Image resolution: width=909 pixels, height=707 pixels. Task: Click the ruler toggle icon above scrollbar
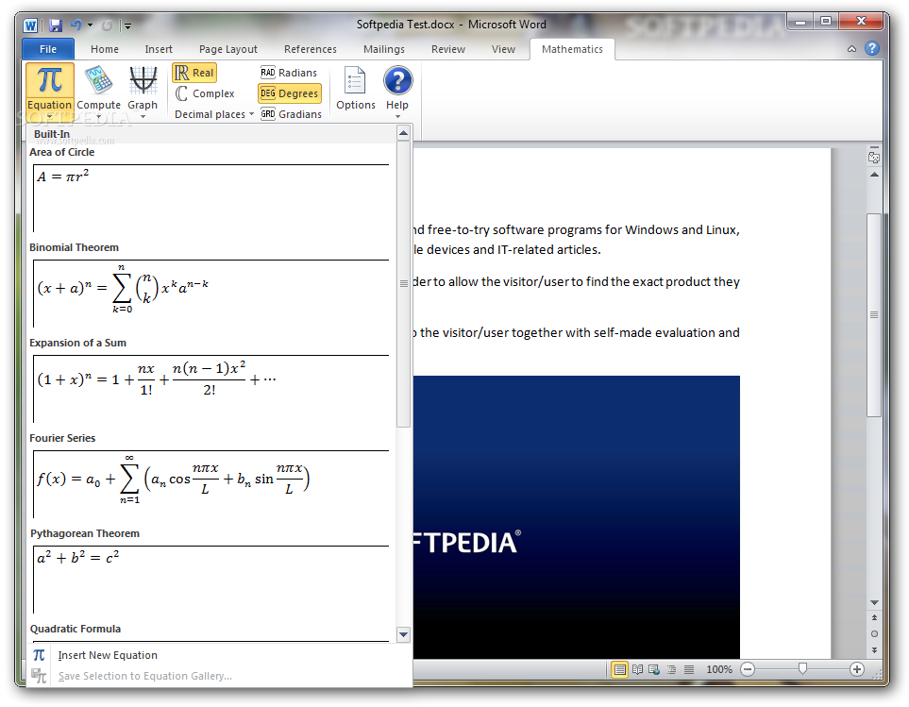[x=874, y=157]
